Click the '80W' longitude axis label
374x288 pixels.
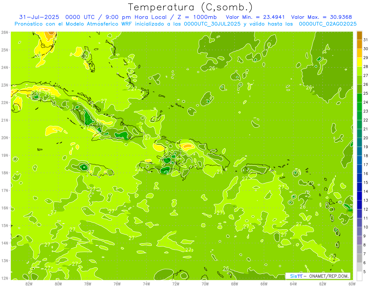click(58, 284)
